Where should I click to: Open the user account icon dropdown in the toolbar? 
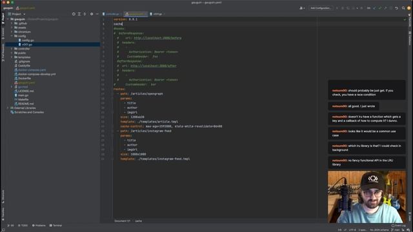pos(302,8)
